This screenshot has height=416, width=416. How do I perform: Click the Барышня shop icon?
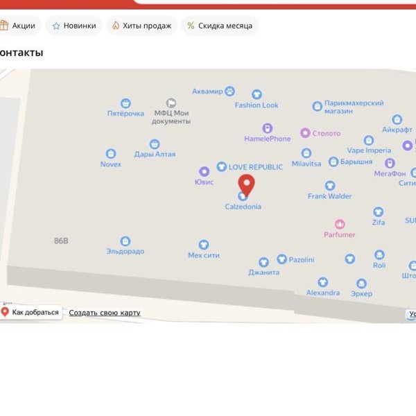pos(333,162)
